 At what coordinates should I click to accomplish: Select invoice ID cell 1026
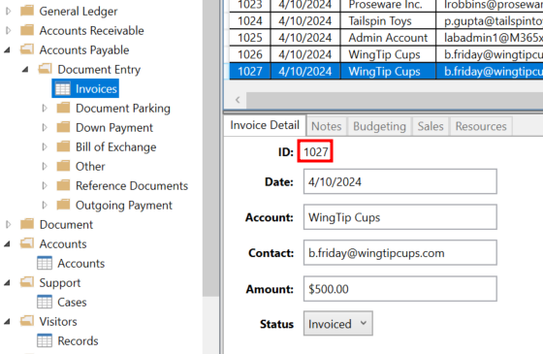pos(250,54)
